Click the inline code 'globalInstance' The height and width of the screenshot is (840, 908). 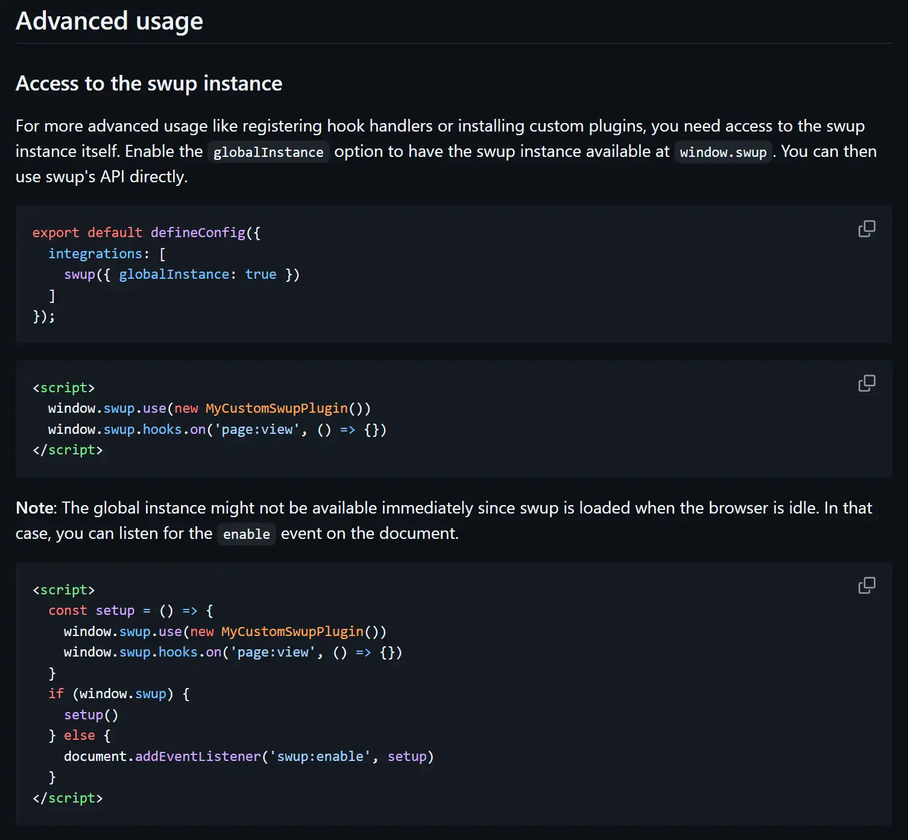[268, 152]
